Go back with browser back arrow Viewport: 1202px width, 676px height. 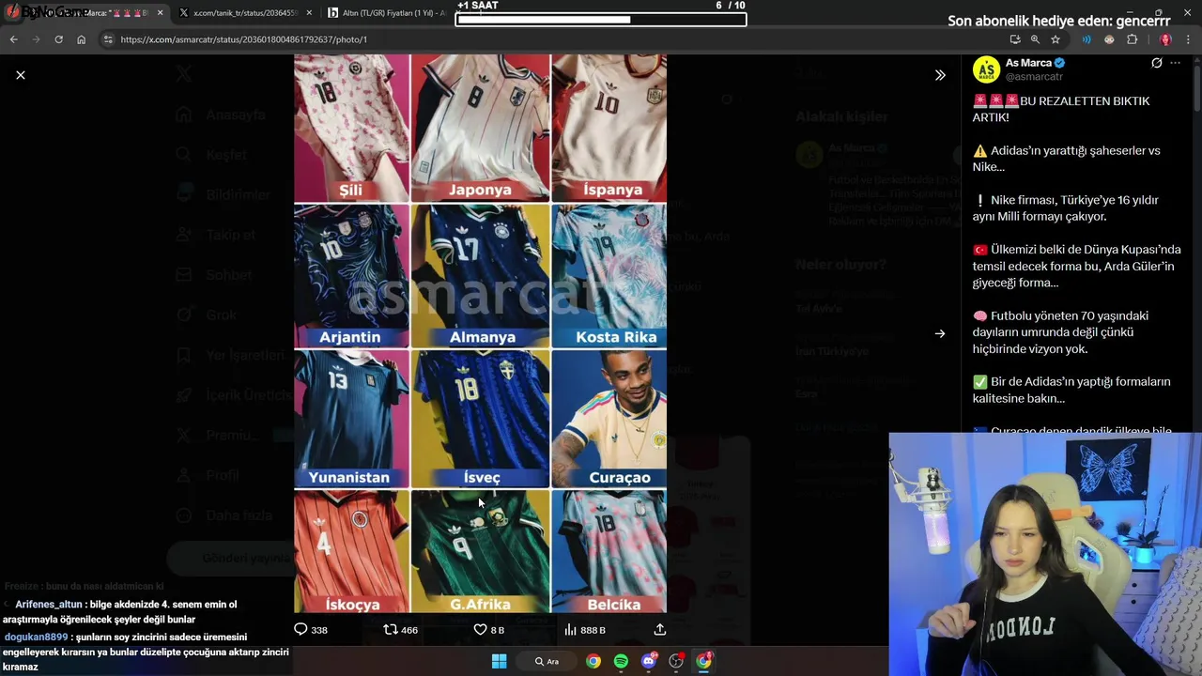click(13, 39)
